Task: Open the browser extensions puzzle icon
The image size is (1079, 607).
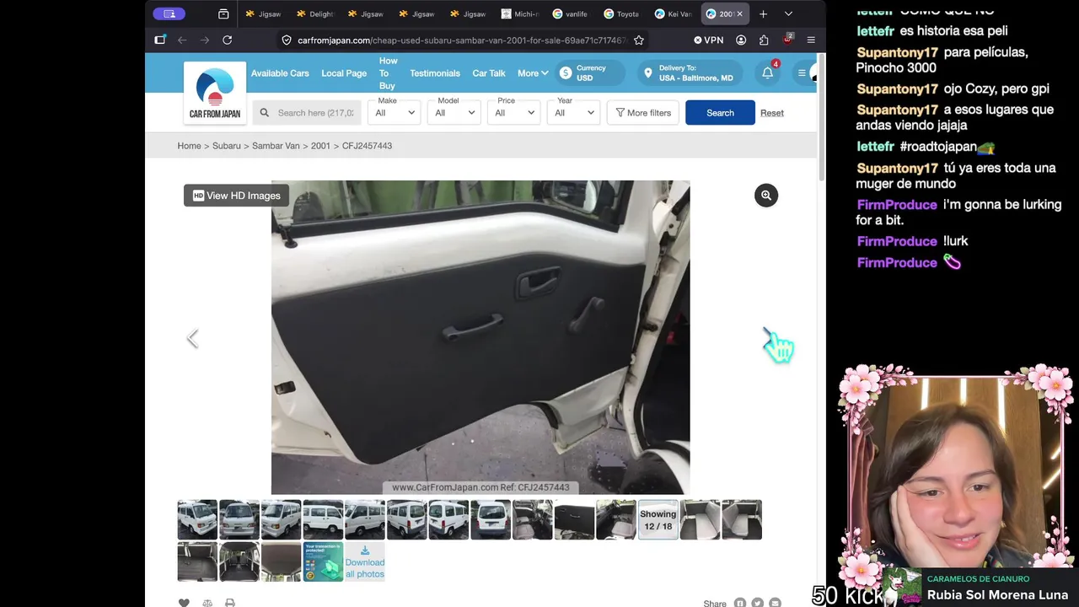Action: pyautogui.click(x=764, y=40)
